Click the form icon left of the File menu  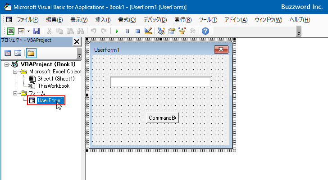[9, 20]
